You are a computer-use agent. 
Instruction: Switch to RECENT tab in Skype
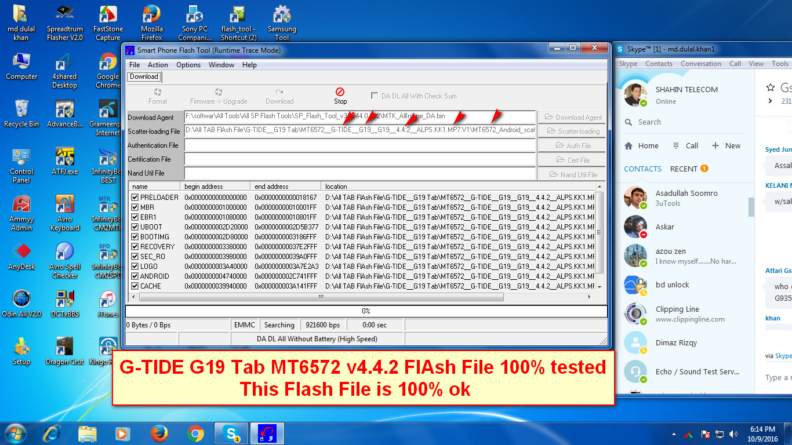click(x=684, y=169)
